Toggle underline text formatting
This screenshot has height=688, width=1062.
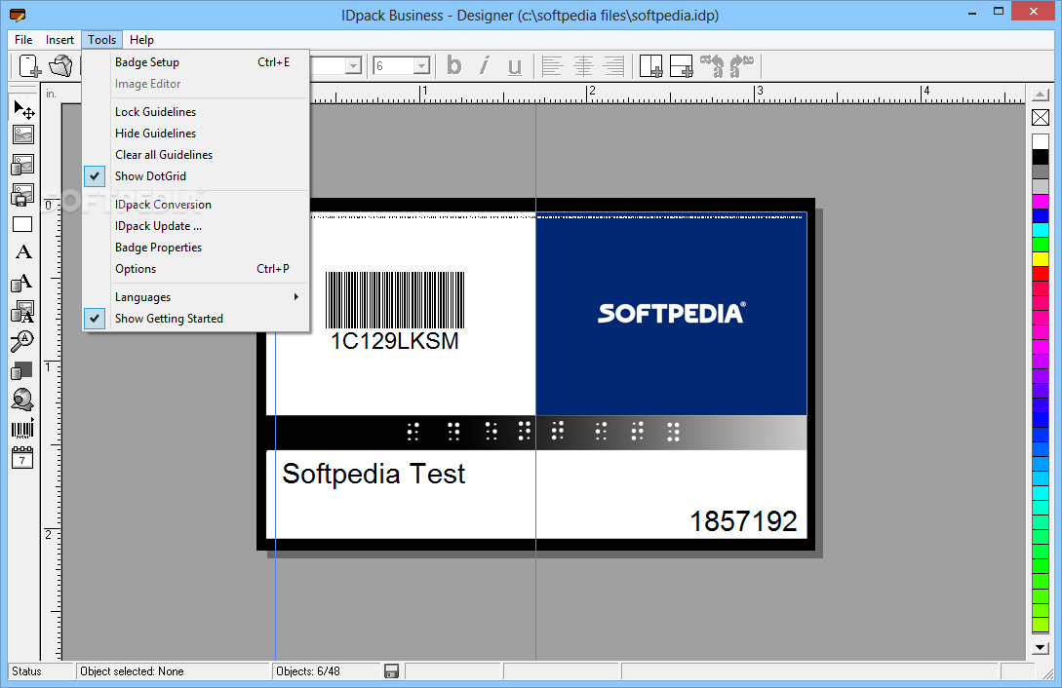[515, 65]
